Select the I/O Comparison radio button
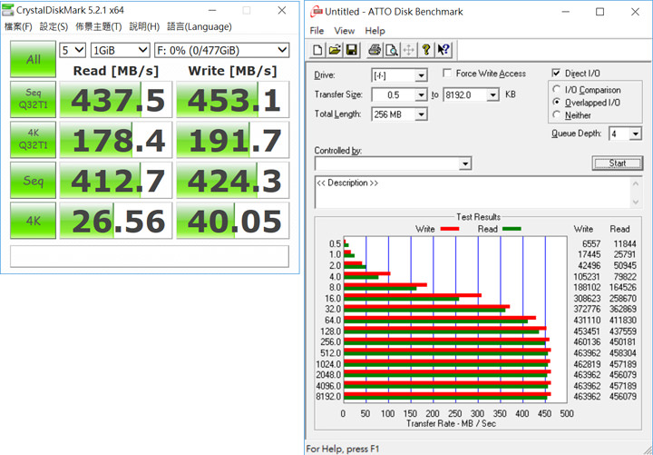Image resolution: width=653 pixels, height=455 pixels. [x=556, y=90]
